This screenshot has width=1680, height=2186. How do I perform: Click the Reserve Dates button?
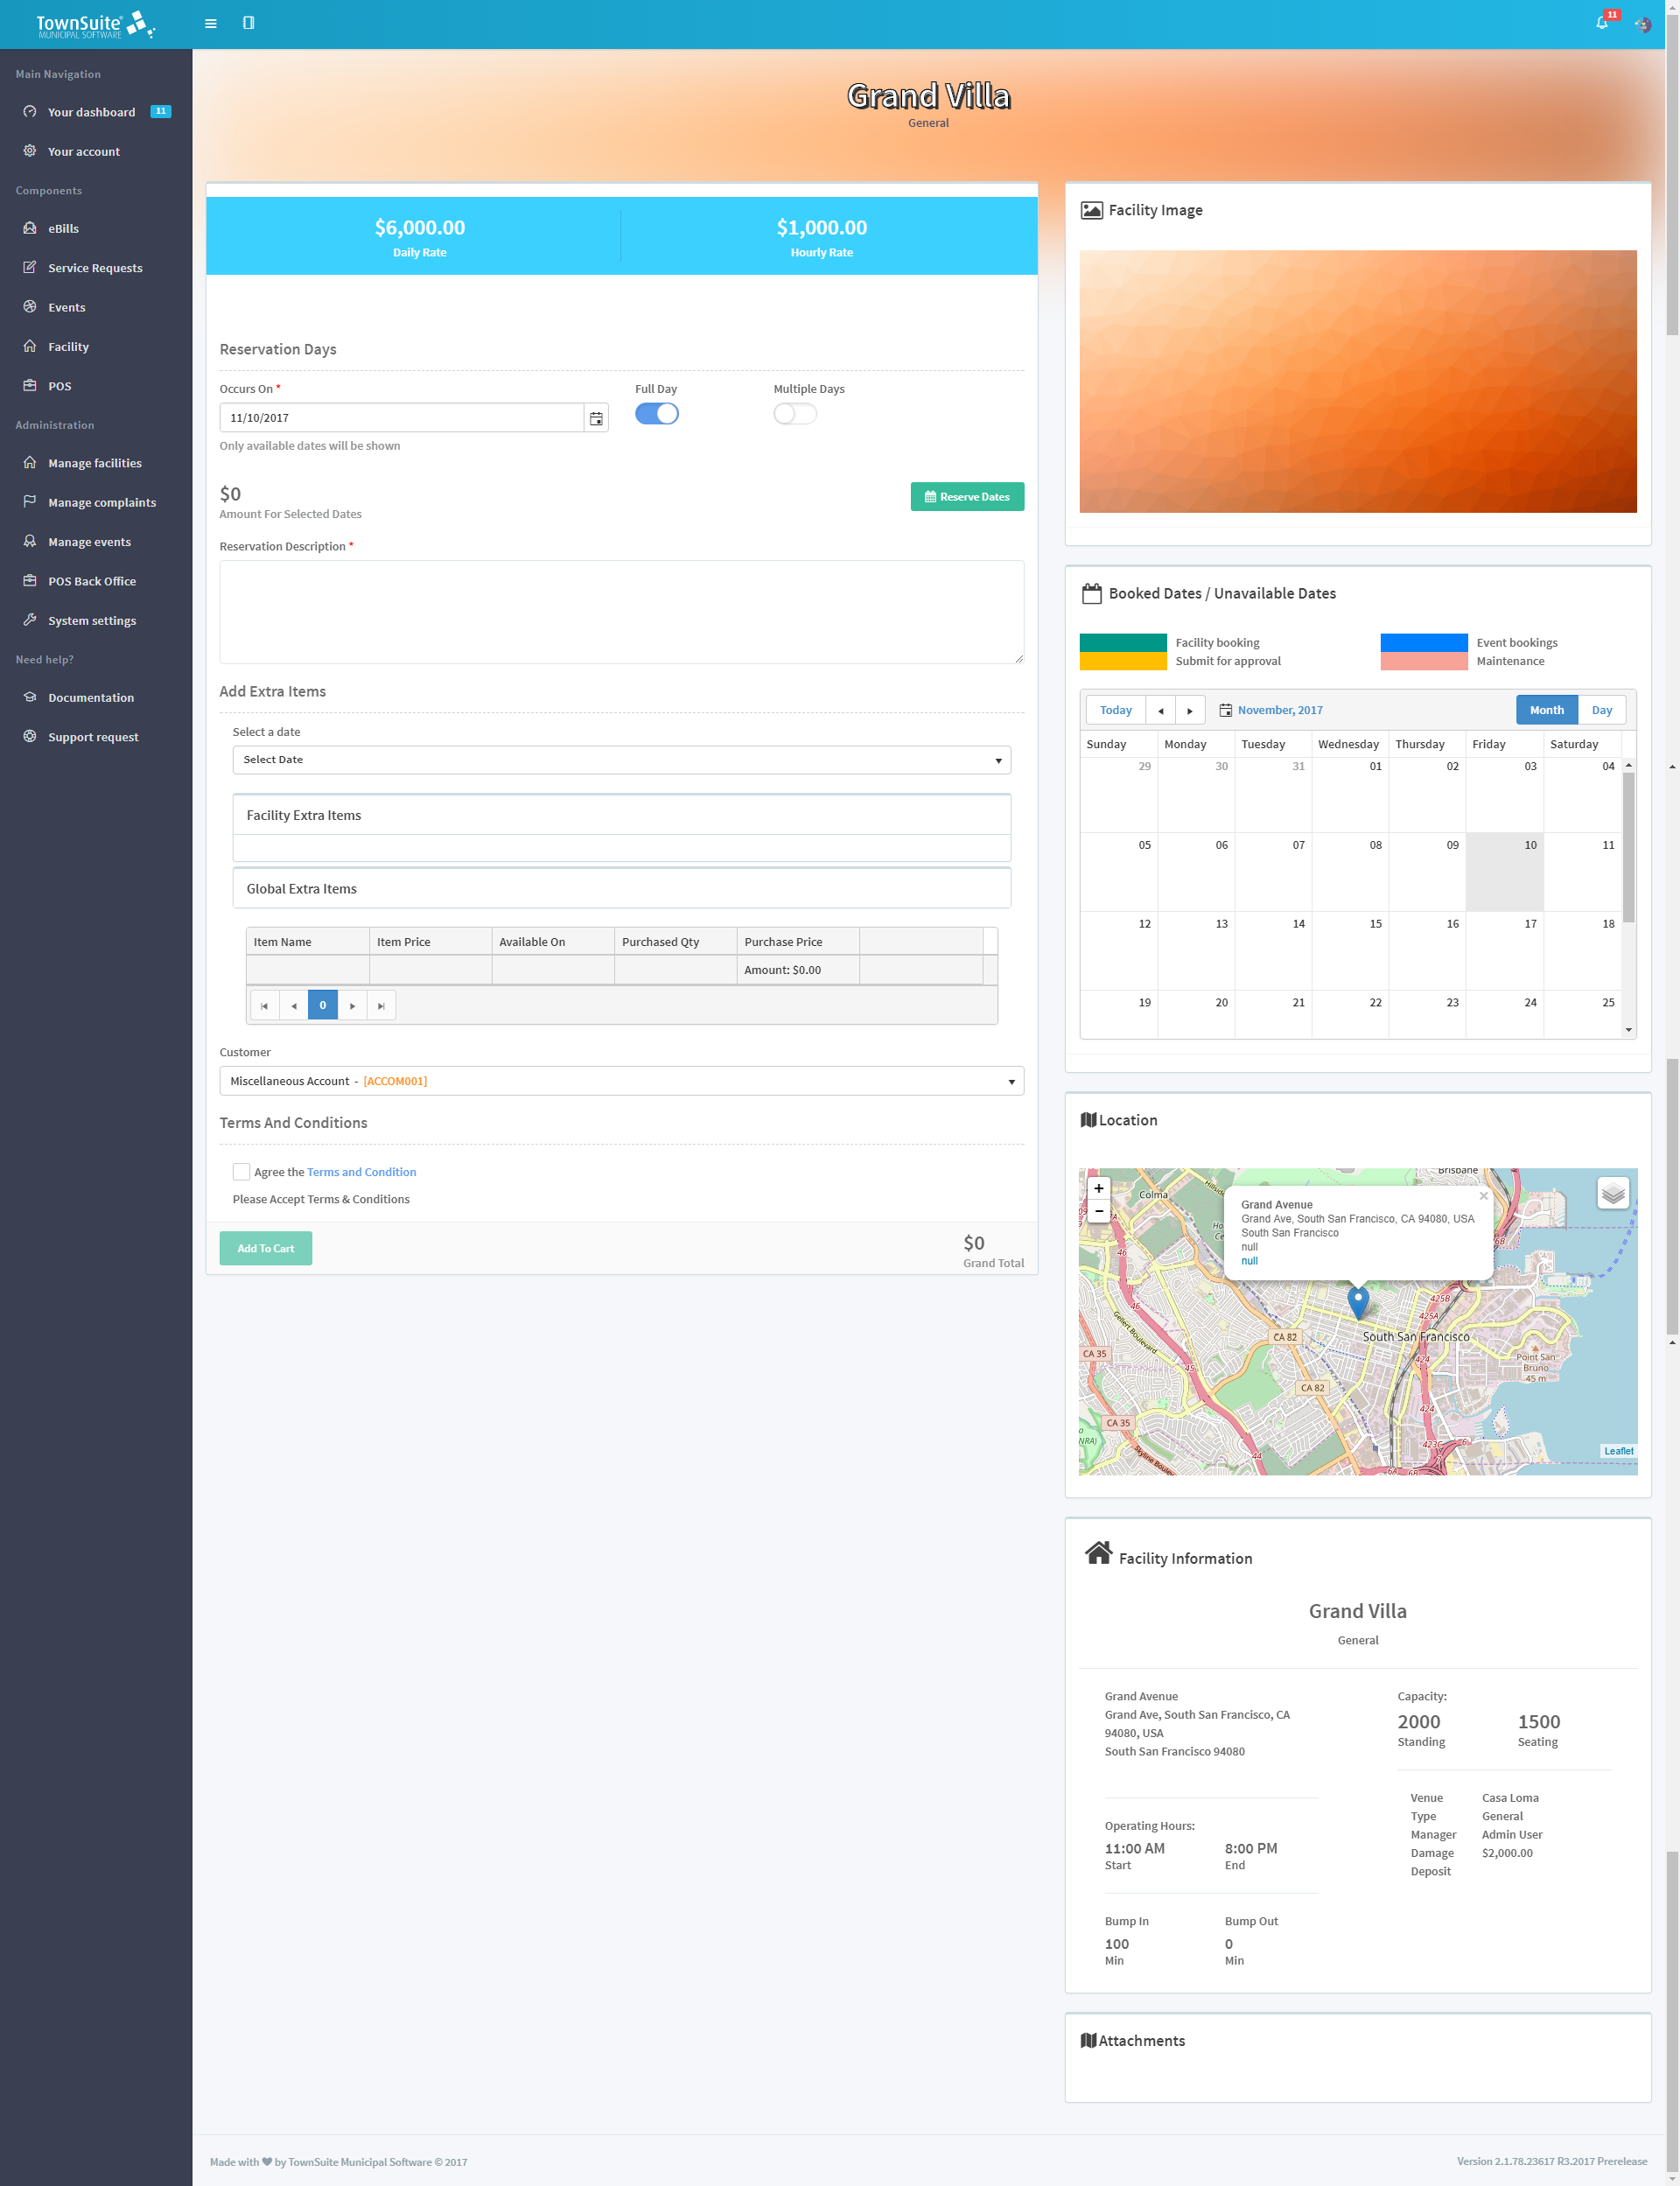(966, 496)
